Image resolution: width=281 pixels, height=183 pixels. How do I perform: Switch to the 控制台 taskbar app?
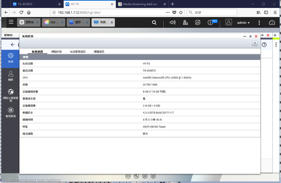(29, 22)
